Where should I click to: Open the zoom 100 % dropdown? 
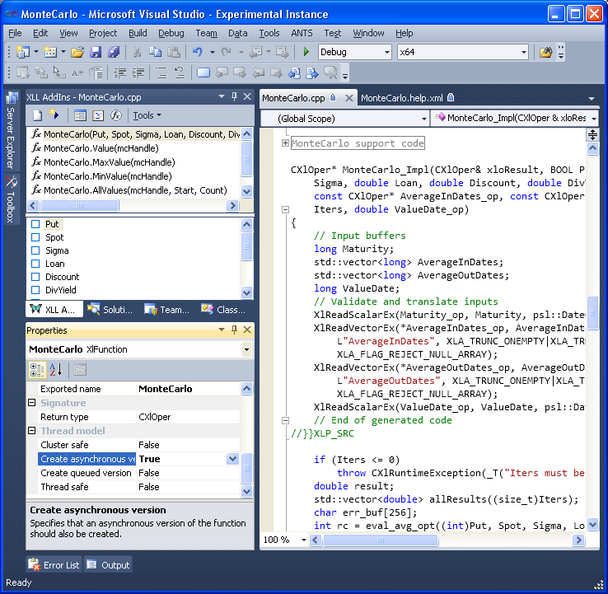coord(304,540)
